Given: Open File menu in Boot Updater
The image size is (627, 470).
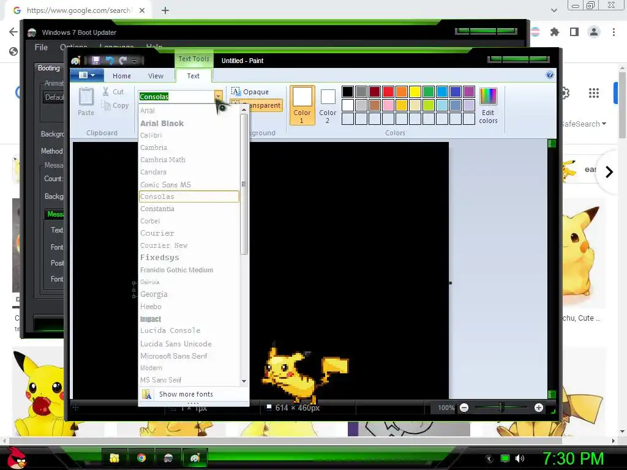Looking at the screenshot, I should click(41, 47).
